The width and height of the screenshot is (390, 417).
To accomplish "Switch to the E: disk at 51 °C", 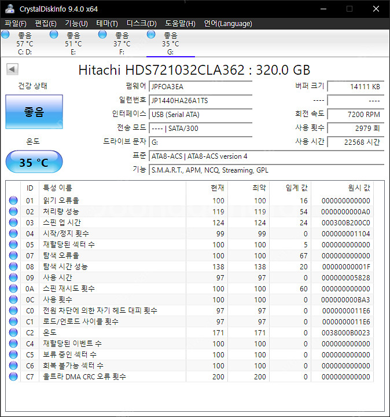I will tap(73, 43).
